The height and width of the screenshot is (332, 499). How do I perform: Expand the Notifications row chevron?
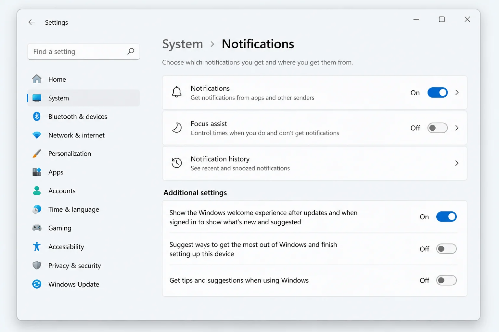click(457, 92)
